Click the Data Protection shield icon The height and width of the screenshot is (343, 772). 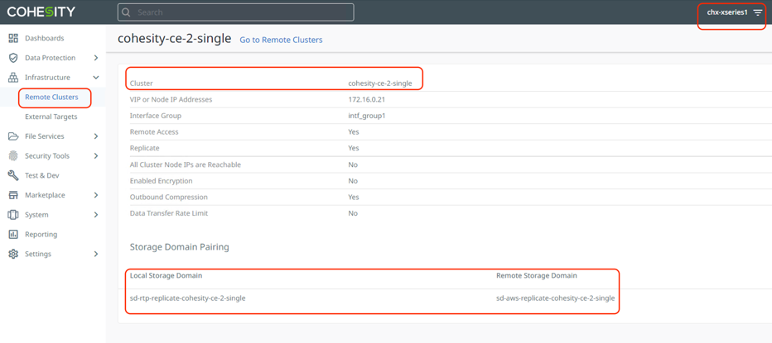[x=13, y=58]
